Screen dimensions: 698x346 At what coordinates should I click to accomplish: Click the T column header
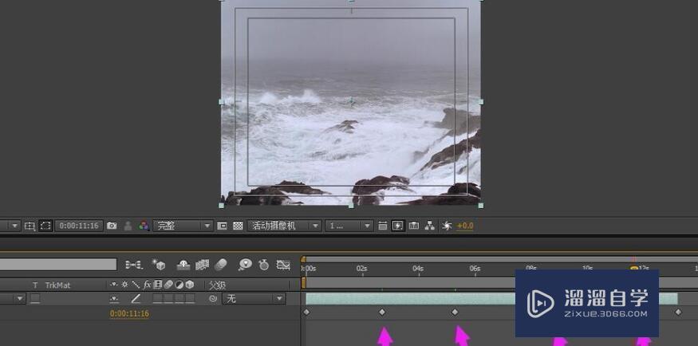(36, 285)
